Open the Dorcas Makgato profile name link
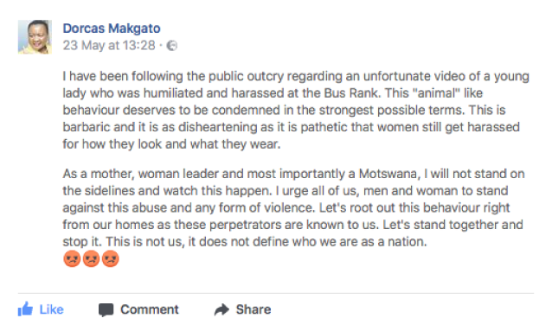Image resolution: width=552 pixels, height=331 pixels. [x=112, y=29]
